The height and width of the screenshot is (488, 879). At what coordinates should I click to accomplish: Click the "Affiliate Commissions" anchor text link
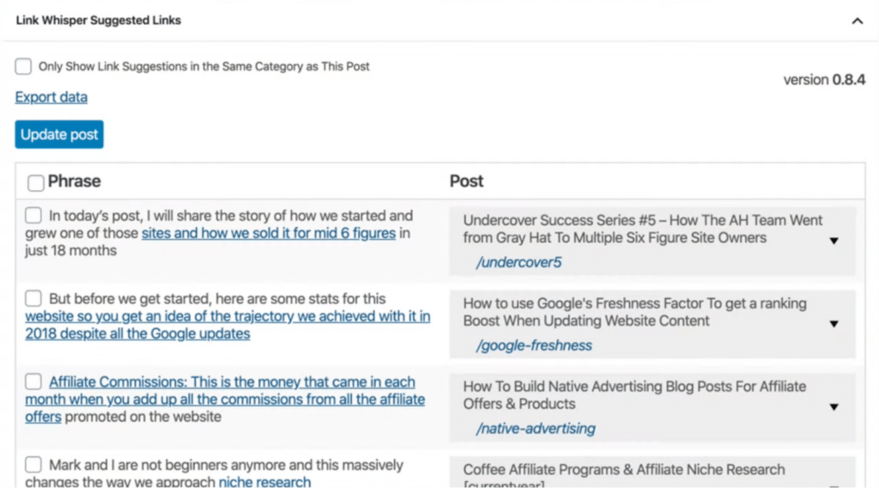click(x=232, y=382)
